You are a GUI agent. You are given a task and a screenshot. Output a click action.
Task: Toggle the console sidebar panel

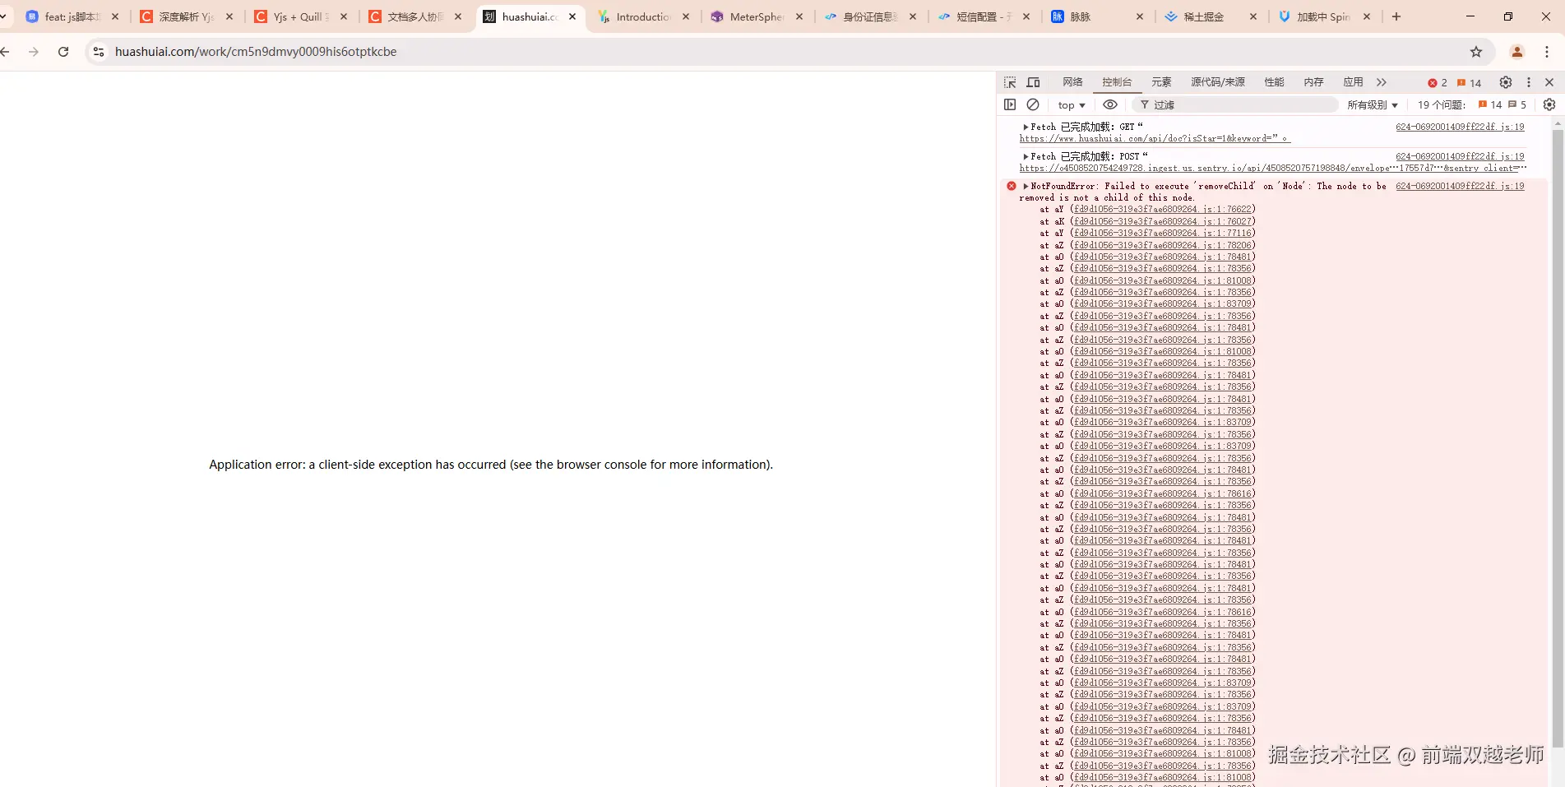1010,104
